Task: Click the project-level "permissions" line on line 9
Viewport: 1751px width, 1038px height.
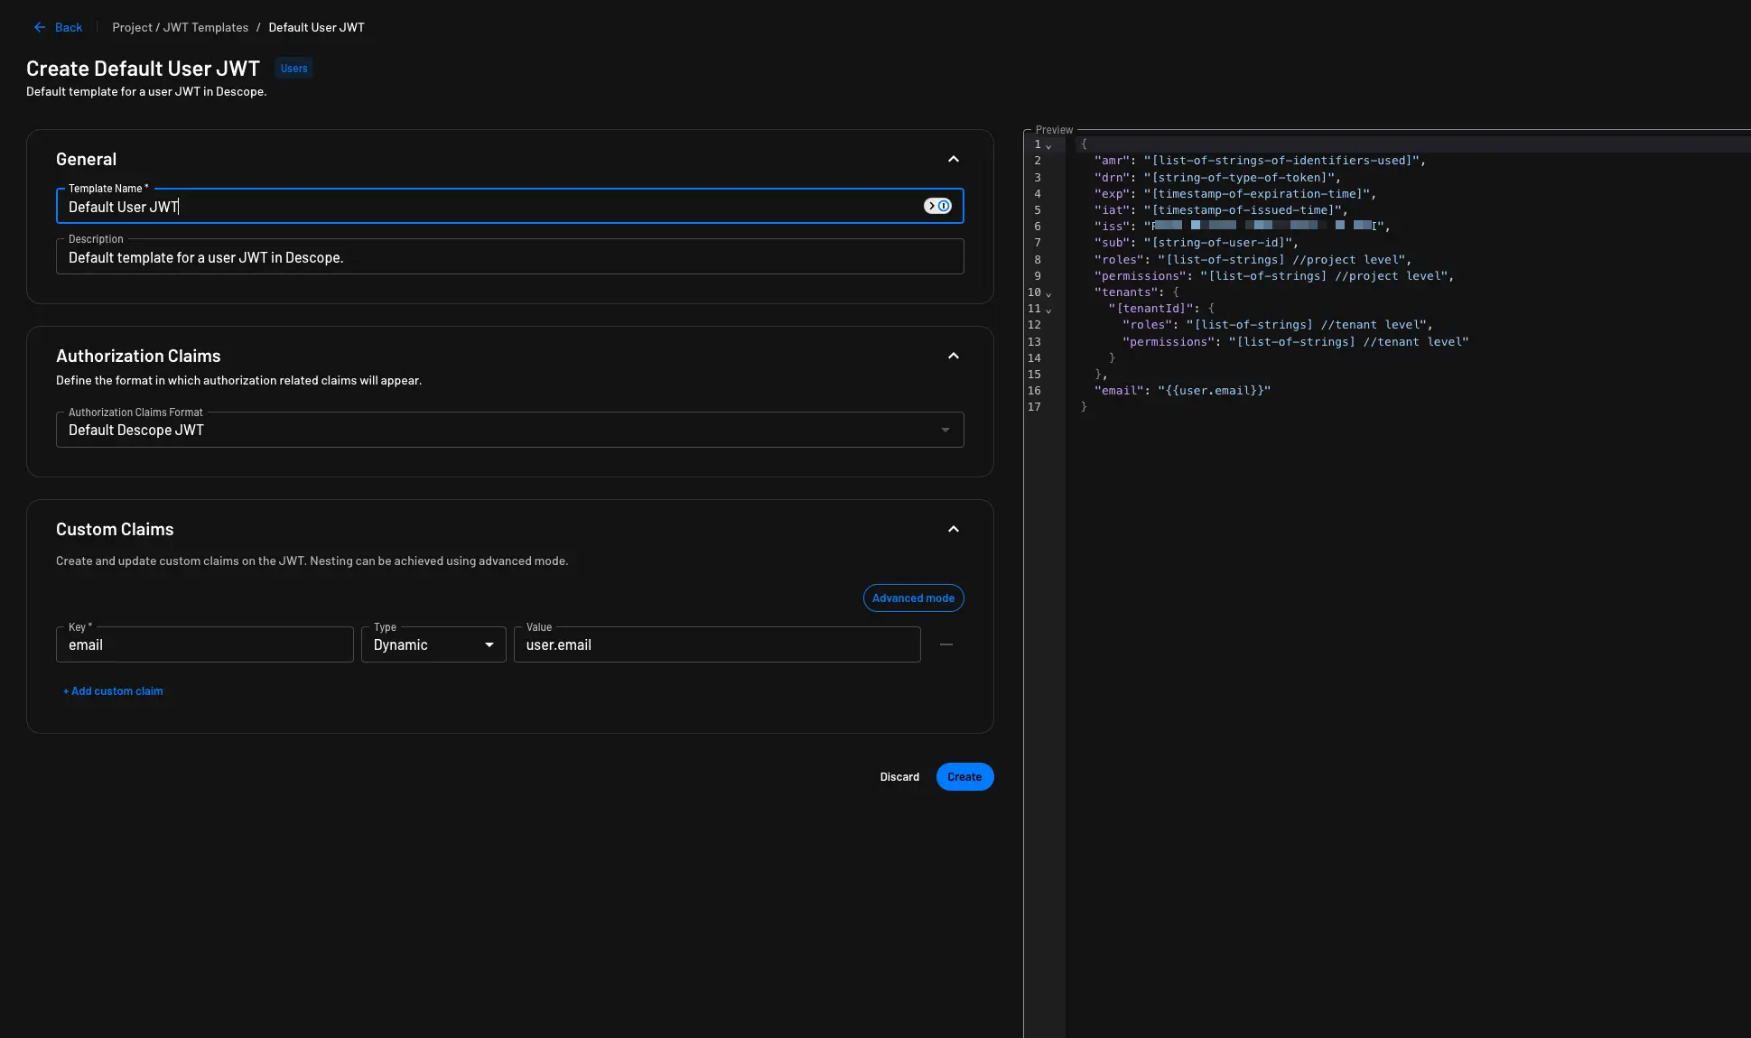Action: pyautogui.click(x=1274, y=276)
